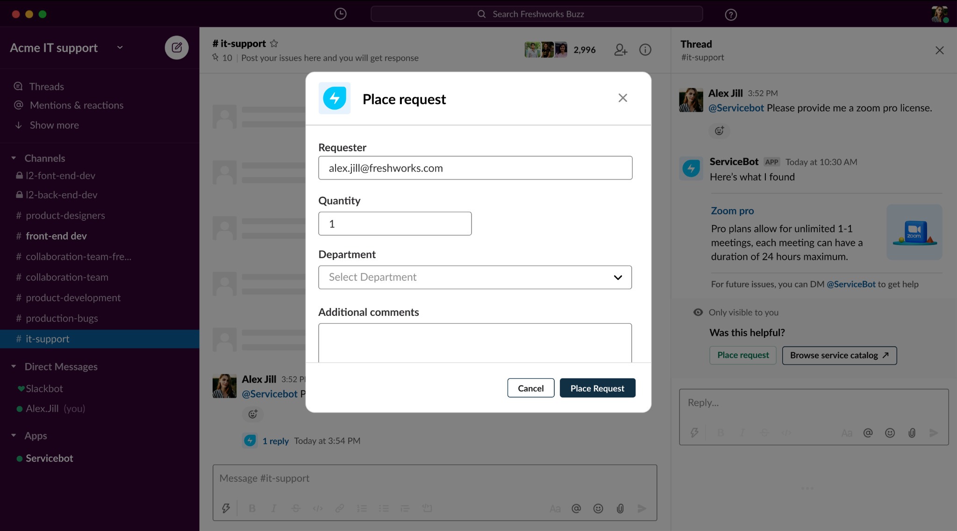Open channel details info icon
This screenshot has height=531, width=957.
645,49
